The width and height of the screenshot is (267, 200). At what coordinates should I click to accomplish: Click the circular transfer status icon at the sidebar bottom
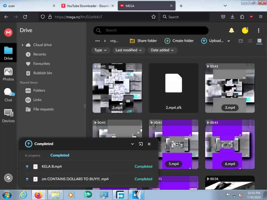[8, 178]
